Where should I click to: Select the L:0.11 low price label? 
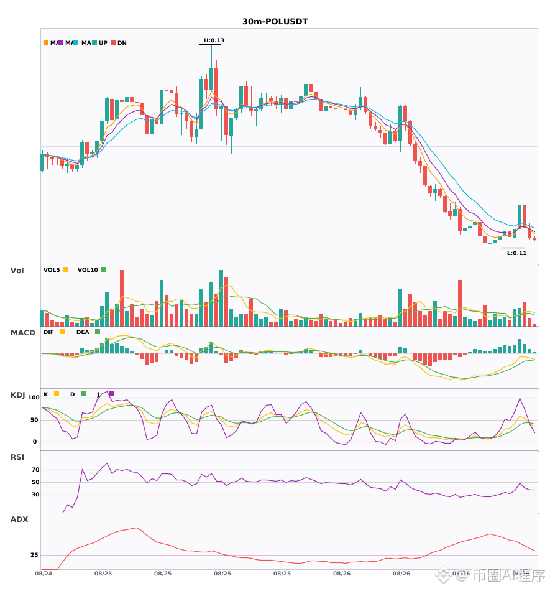(x=516, y=253)
